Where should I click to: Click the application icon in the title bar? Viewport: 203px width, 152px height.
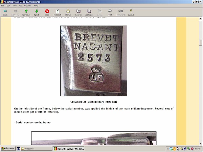[2, 2]
